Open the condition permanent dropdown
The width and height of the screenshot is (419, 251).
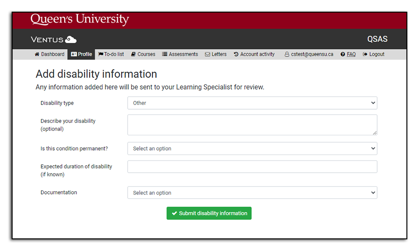pyautogui.click(x=252, y=148)
